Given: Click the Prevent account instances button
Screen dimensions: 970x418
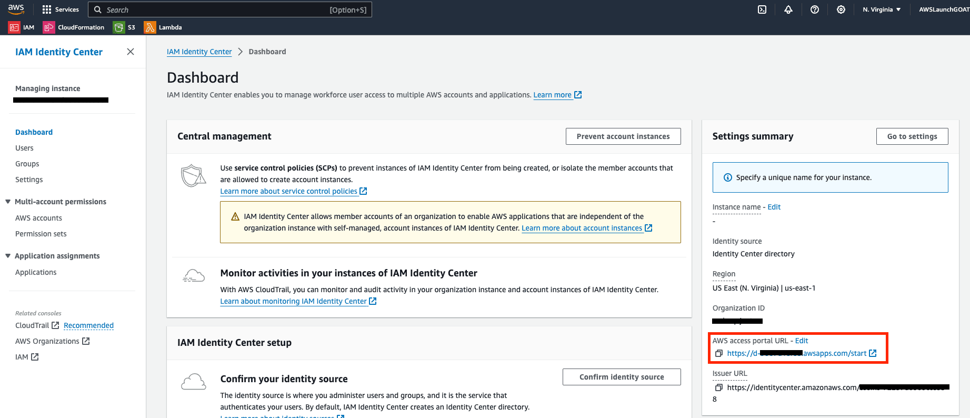Looking at the screenshot, I should pos(623,136).
